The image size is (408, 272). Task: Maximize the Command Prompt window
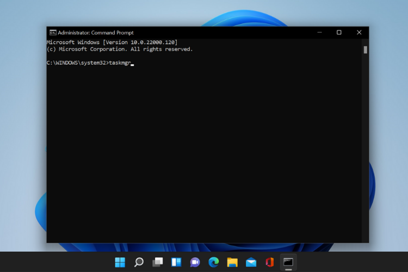(x=339, y=32)
